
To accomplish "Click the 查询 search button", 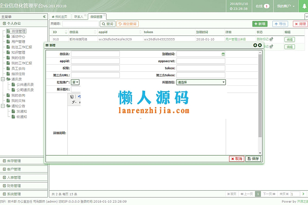I will pos(108,24).
